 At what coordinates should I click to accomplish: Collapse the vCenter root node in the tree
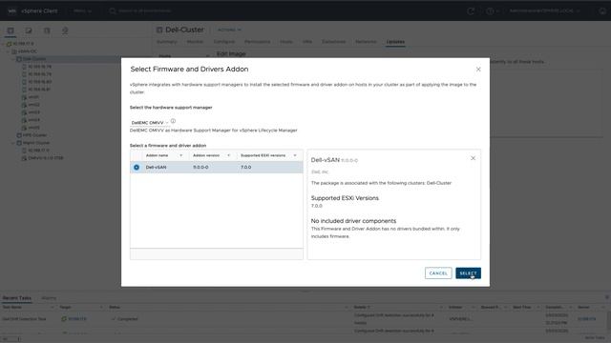pyautogui.click(x=3, y=44)
